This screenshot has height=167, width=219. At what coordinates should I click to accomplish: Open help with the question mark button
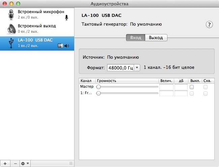[209, 25]
